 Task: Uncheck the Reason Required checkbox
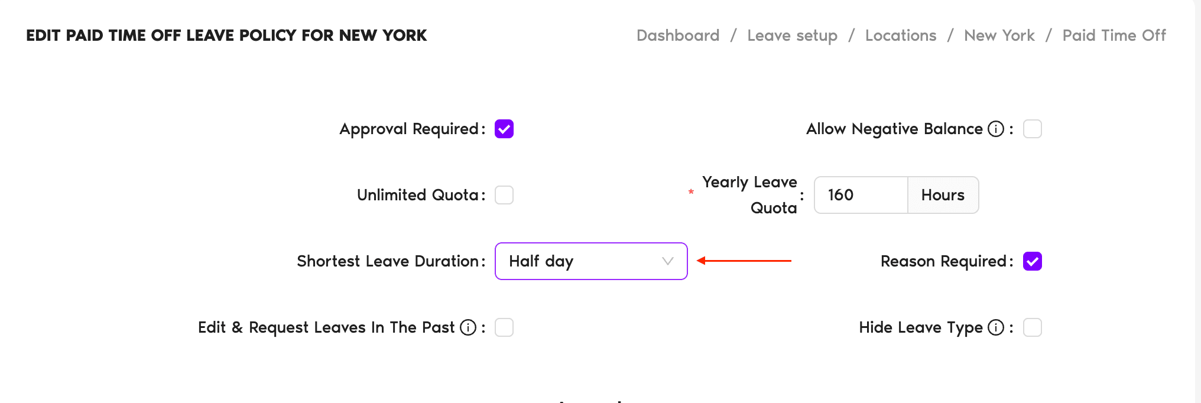pyautogui.click(x=1033, y=261)
